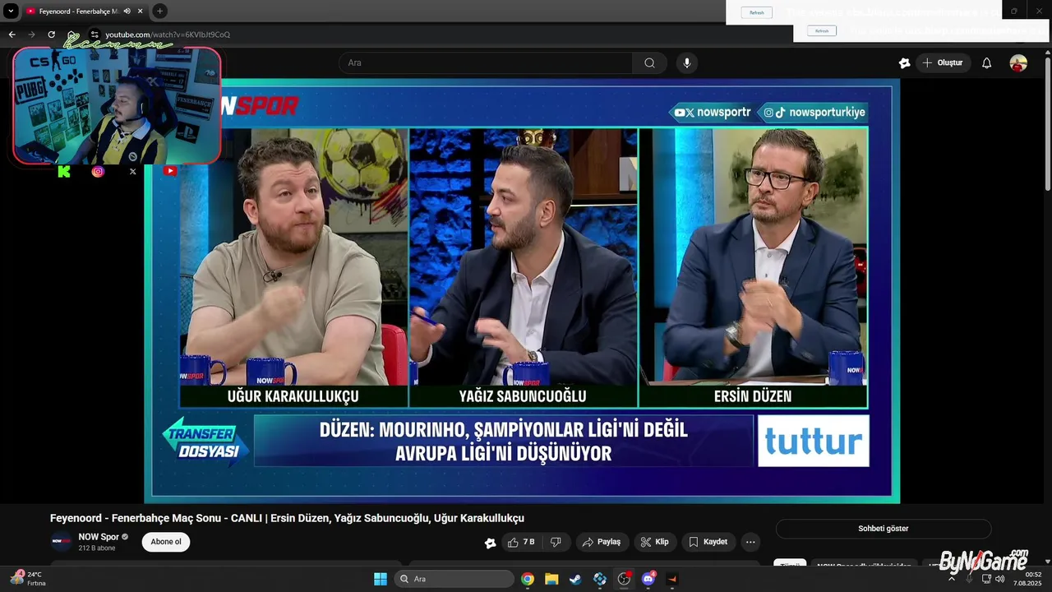Image resolution: width=1052 pixels, height=592 pixels.
Task: Open the weather widget showing 24°C
Action: 29,579
